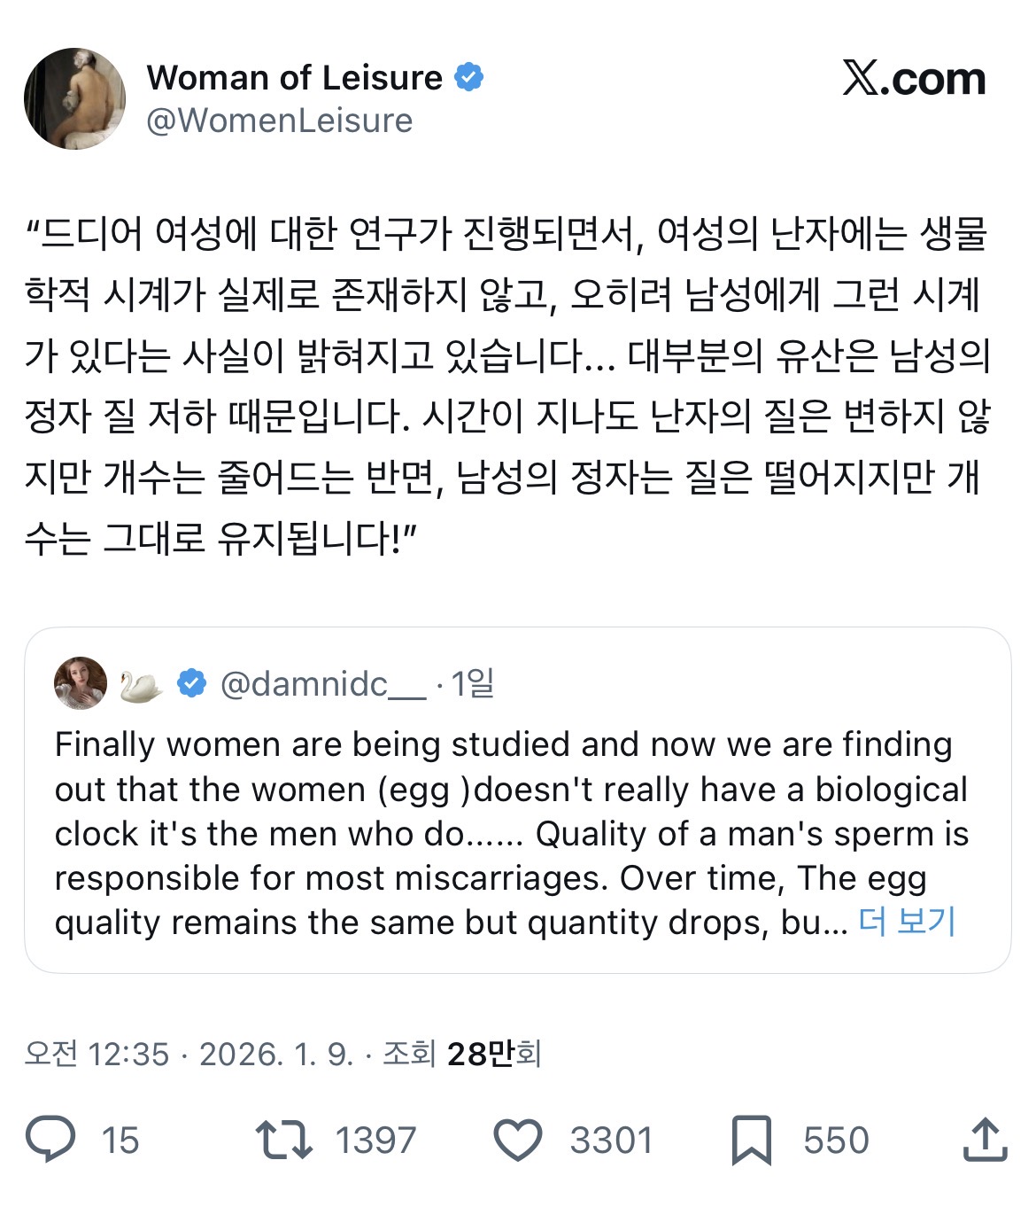Open the quoted user's avatar

coord(81,683)
